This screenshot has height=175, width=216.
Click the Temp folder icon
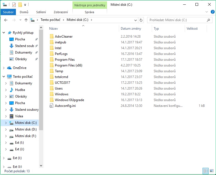(x=52, y=71)
